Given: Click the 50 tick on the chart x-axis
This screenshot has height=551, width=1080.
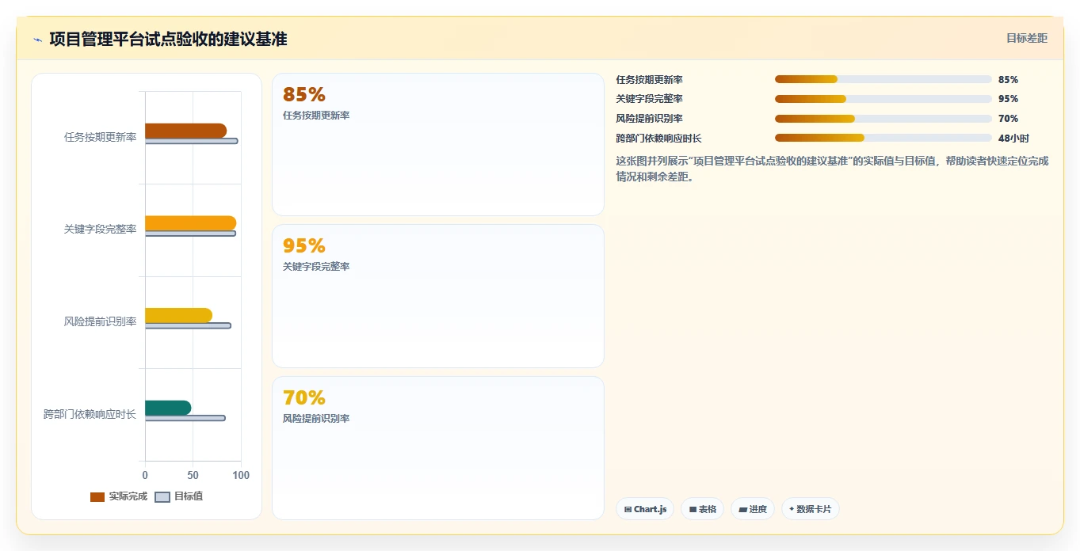Looking at the screenshot, I should pos(193,475).
